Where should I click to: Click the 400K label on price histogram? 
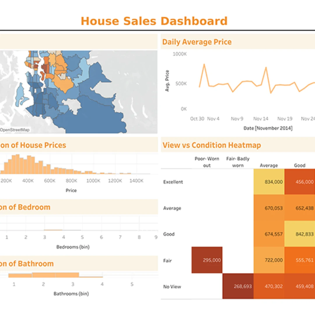[x=28, y=181]
